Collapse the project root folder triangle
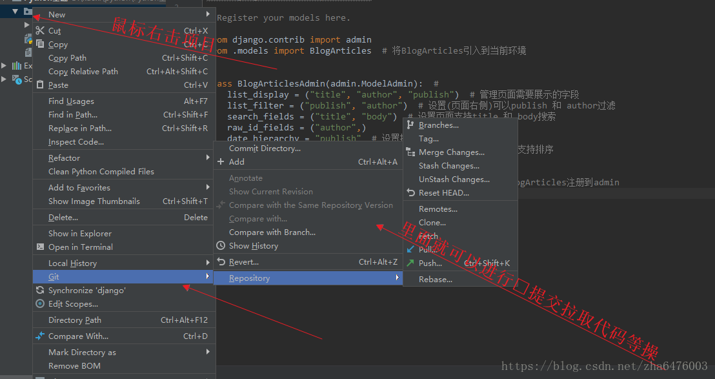The image size is (715, 379). [15, 11]
